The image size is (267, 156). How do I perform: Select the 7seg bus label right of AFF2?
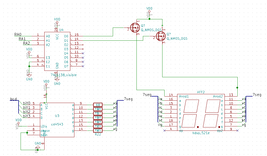tap(257, 95)
